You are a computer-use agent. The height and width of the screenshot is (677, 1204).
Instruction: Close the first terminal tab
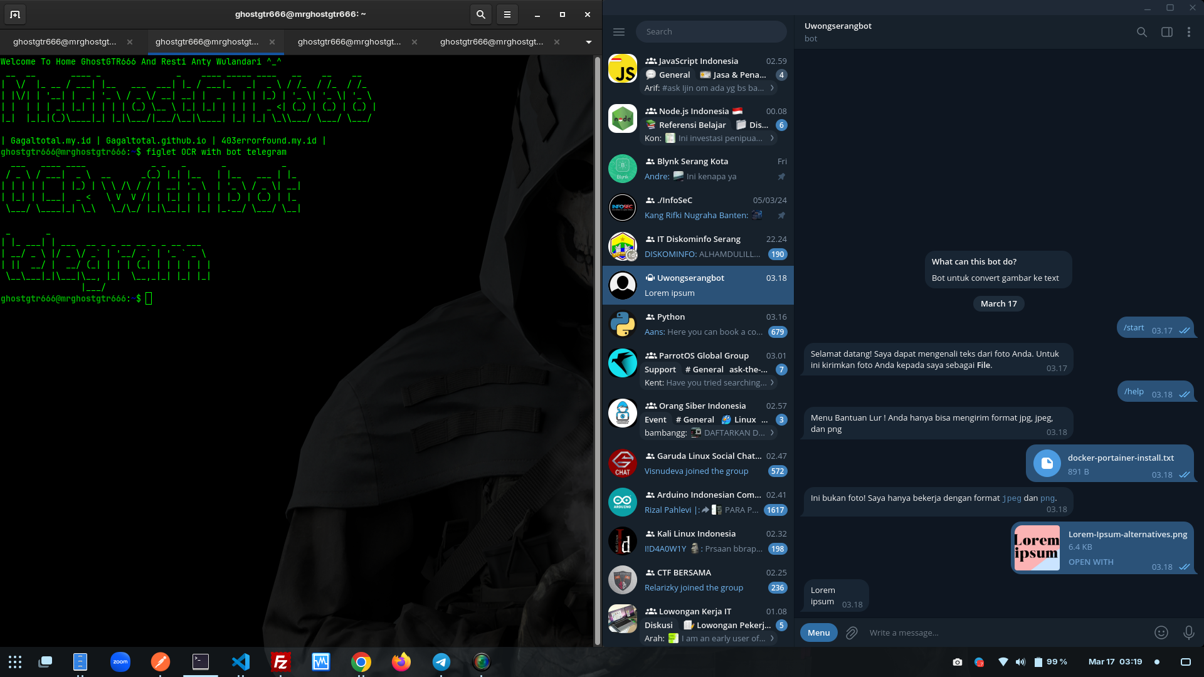(x=130, y=42)
